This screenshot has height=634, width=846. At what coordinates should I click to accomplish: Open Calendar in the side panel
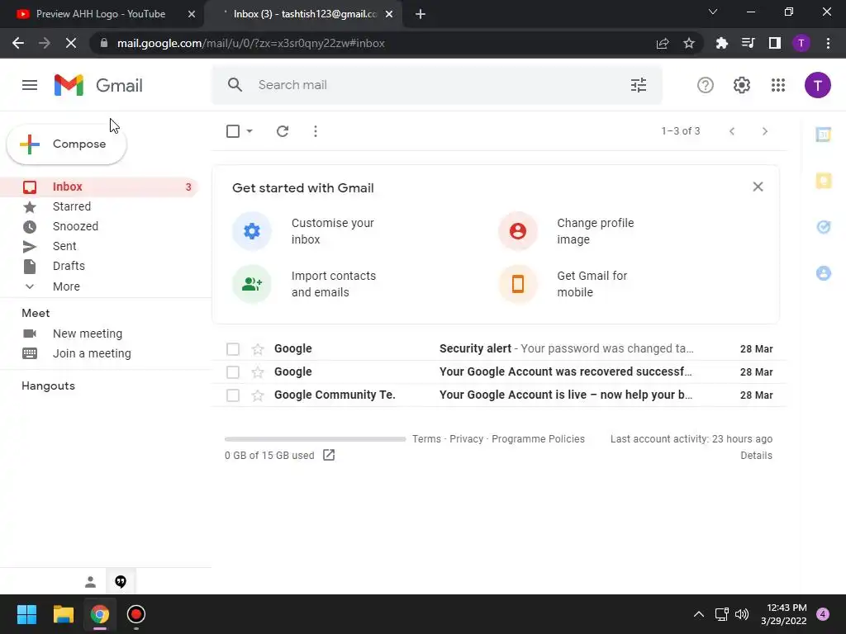tap(824, 135)
